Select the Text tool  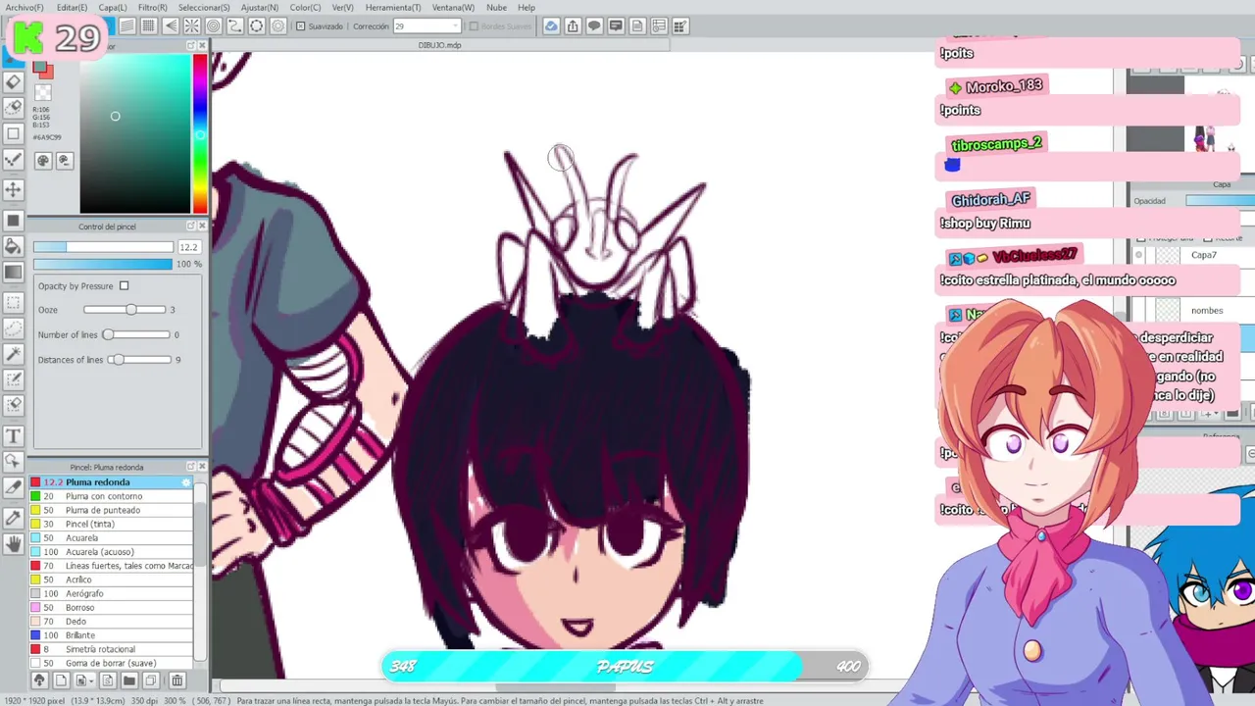tap(14, 435)
